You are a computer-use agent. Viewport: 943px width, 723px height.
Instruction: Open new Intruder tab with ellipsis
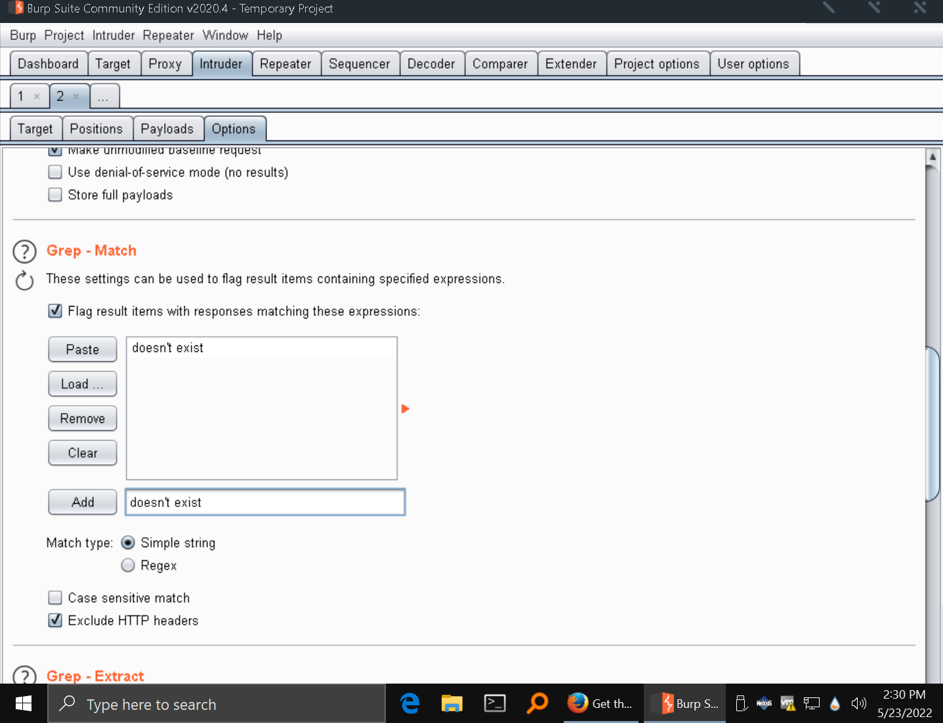click(104, 97)
